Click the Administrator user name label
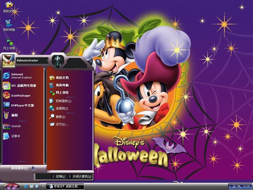The height and width of the screenshot is (190, 253). coord(27,61)
